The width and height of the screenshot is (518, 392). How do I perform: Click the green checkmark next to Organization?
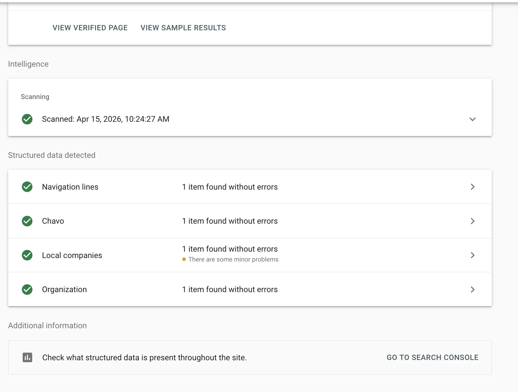27,289
